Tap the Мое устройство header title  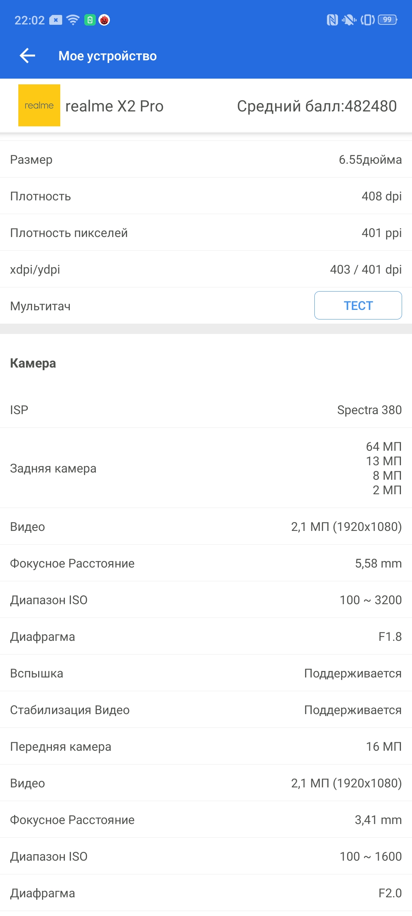point(108,56)
